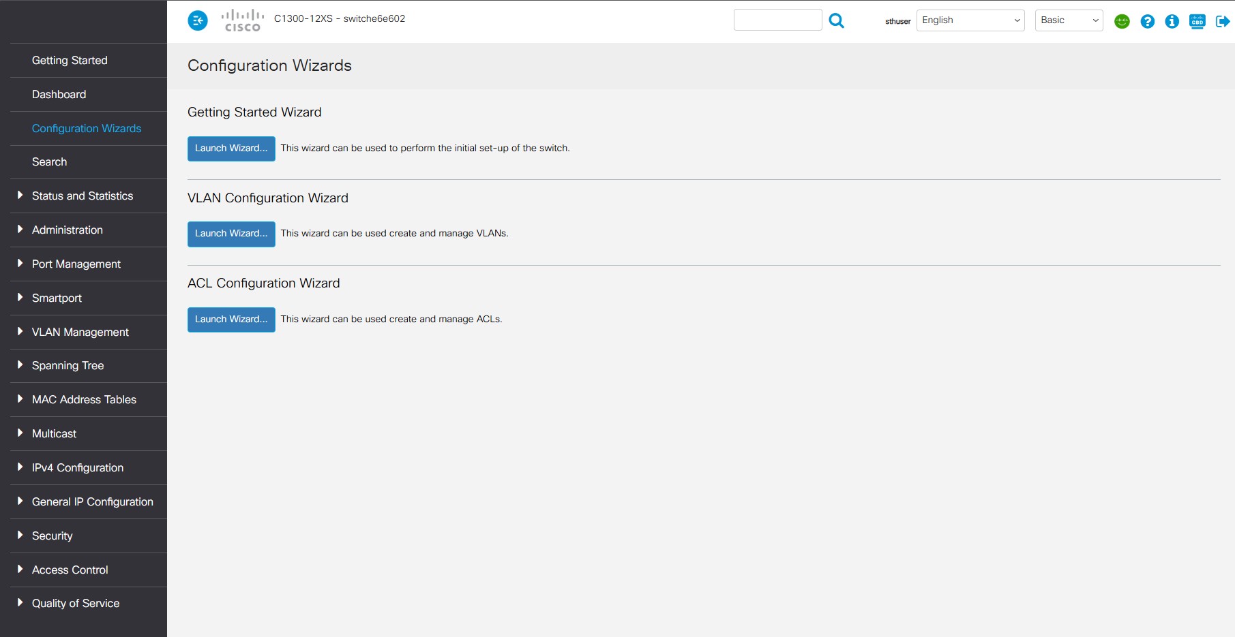Open the help question mark icon
This screenshot has width=1235, height=637.
(1147, 21)
